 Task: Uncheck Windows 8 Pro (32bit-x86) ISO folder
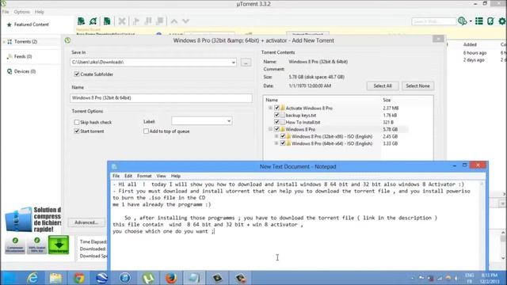tap(283, 136)
